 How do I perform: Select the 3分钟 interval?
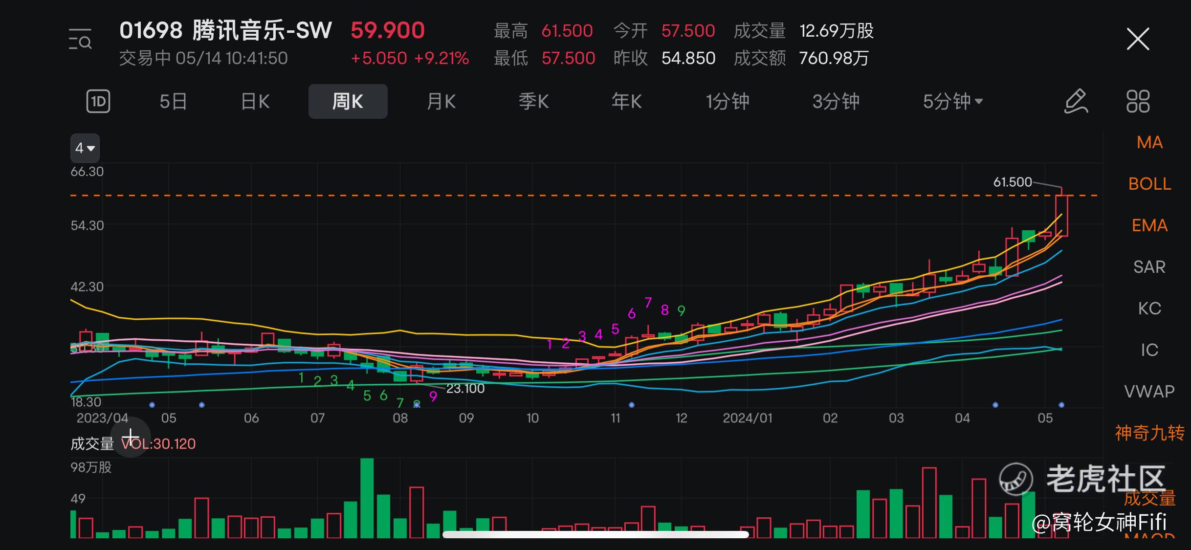point(836,102)
